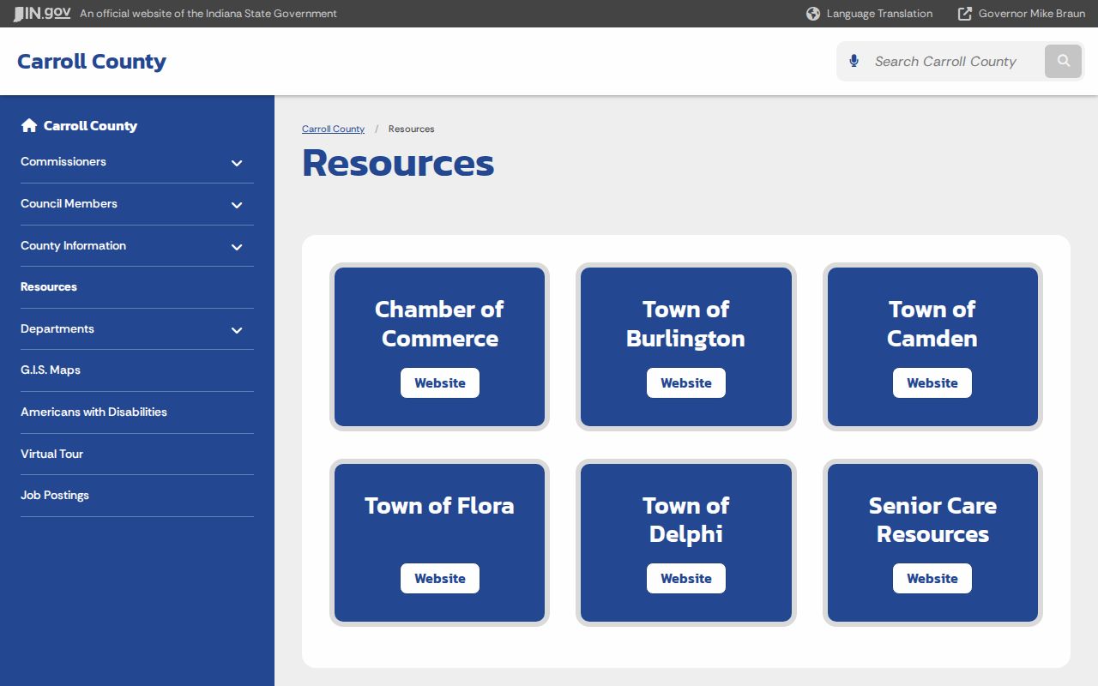Image resolution: width=1098 pixels, height=686 pixels.
Task: Expand the Council Members chevron
Action: pos(237,205)
